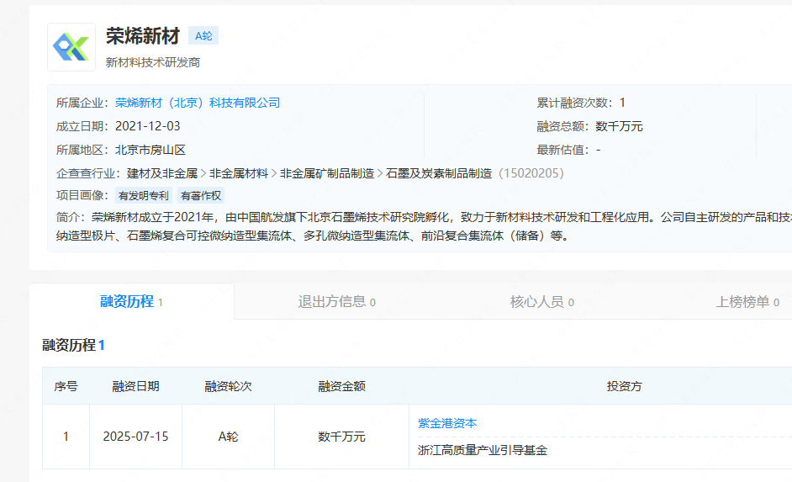Click the 荣烯新材 company logo

tap(71, 47)
